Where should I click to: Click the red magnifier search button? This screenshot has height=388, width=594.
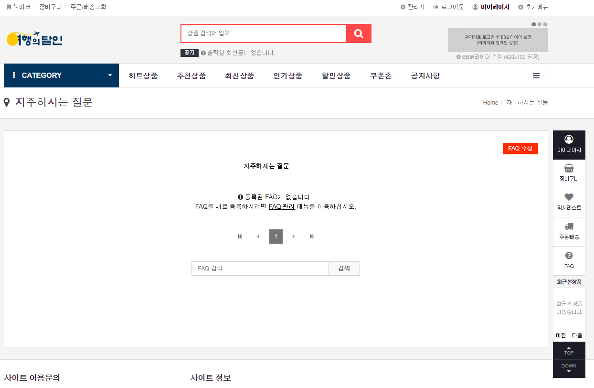click(x=359, y=33)
